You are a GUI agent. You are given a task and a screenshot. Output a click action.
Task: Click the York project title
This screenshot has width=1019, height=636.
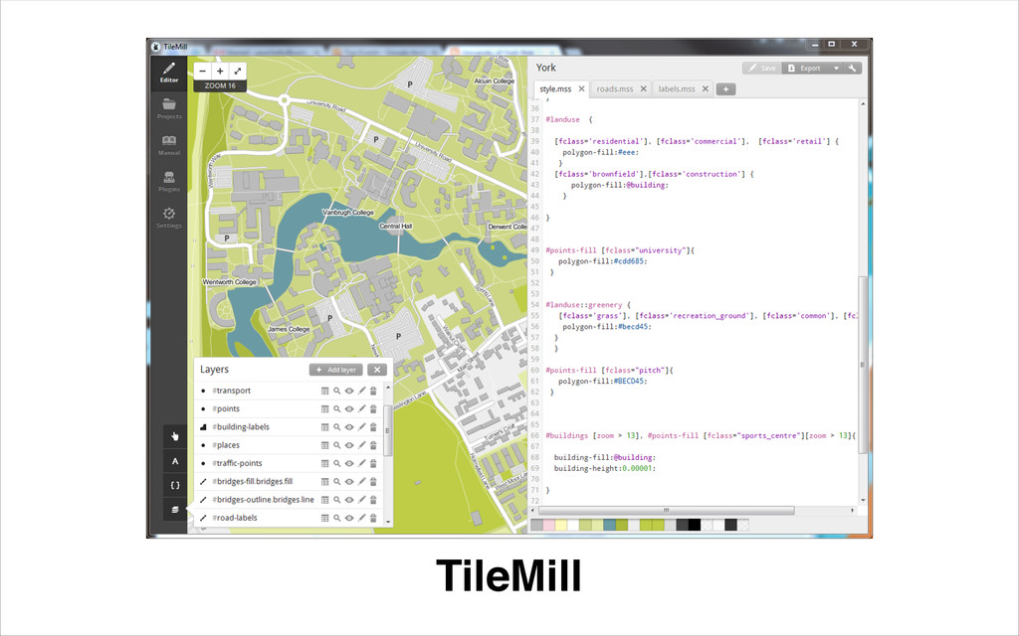(546, 68)
